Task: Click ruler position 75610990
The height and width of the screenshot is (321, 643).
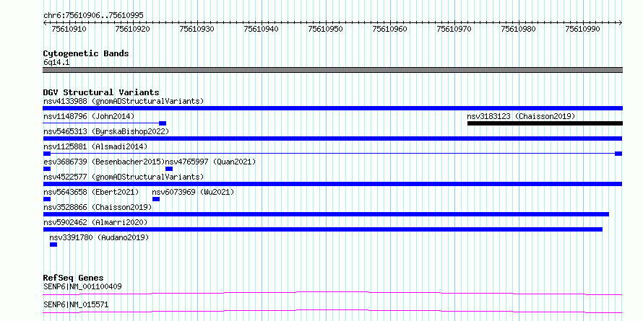Action: [x=583, y=29]
